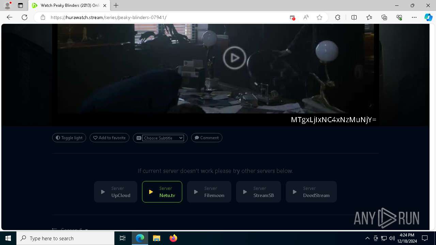Open Collections icon

coord(384,17)
